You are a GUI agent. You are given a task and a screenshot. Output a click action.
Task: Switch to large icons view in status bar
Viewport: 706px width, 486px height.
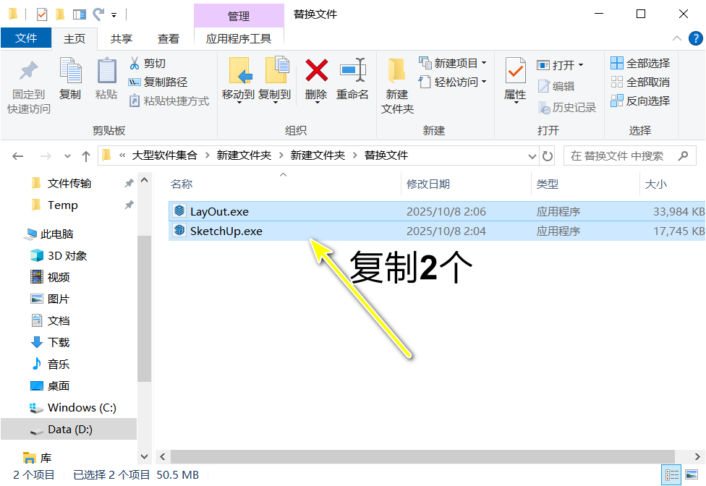[691, 474]
